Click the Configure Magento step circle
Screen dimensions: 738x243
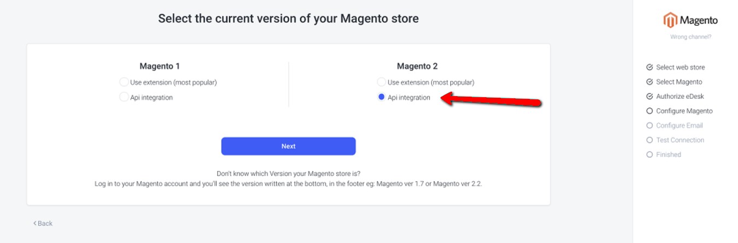[x=649, y=111]
